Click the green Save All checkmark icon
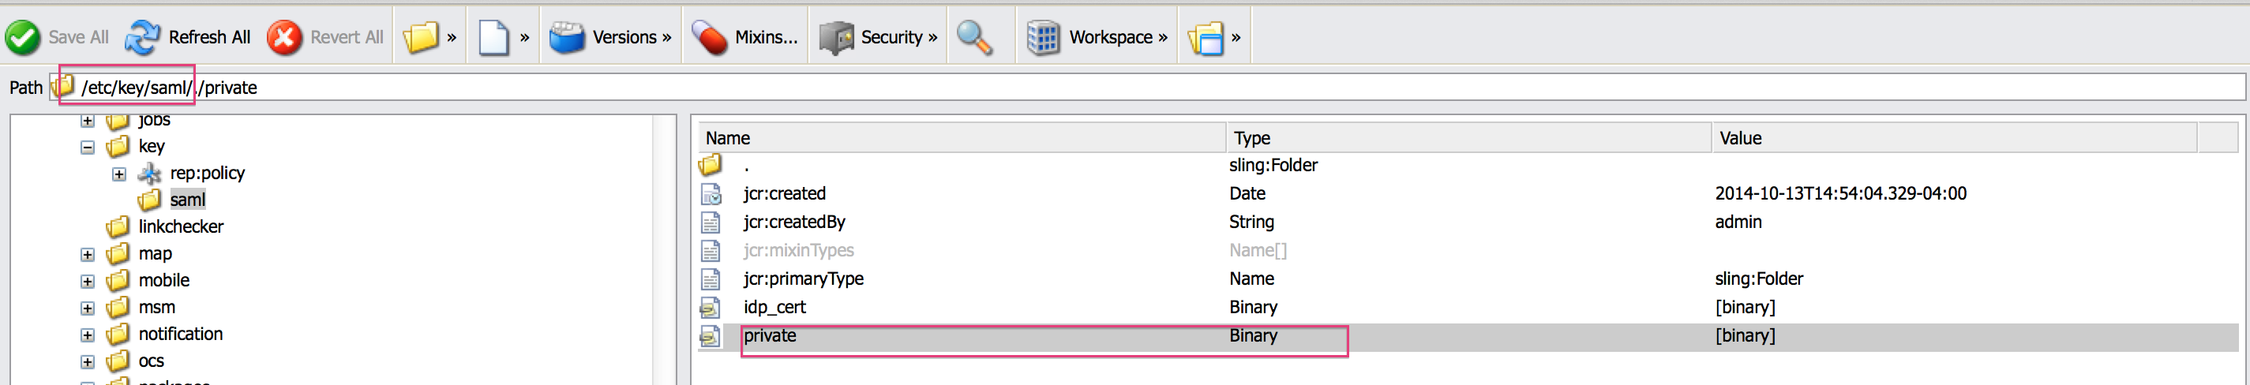 coord(23,38)
